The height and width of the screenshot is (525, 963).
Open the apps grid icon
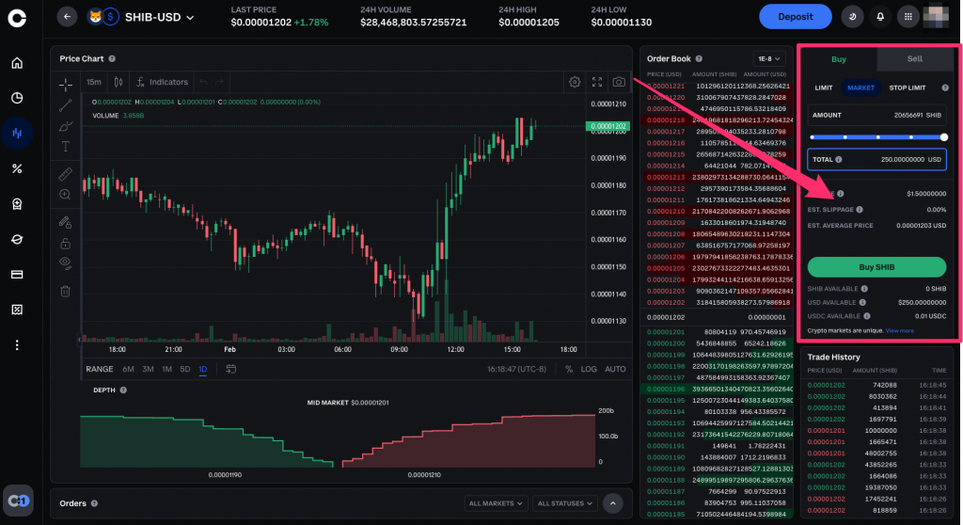pos(908,17)
